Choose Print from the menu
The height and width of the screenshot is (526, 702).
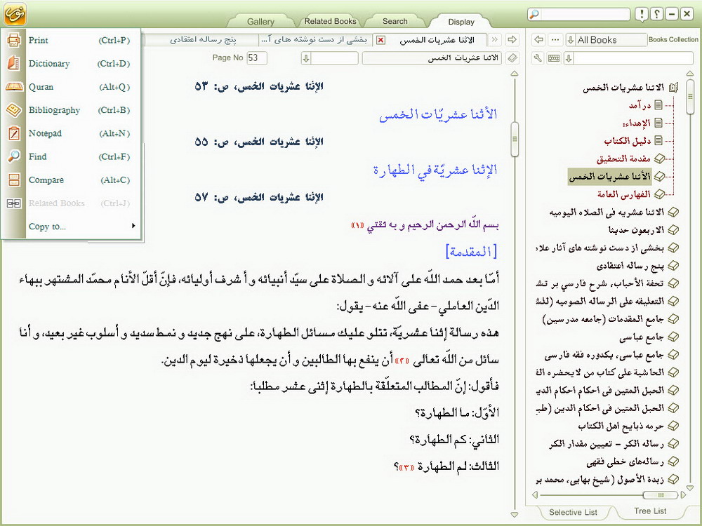tap(71, 40)
